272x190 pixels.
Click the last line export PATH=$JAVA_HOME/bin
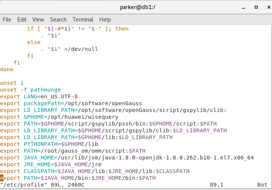pyautogui.click(x=78, y=178)
